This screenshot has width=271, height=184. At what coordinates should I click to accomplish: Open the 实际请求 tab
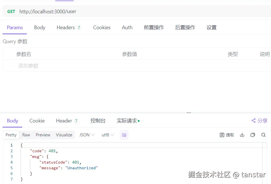128,121
